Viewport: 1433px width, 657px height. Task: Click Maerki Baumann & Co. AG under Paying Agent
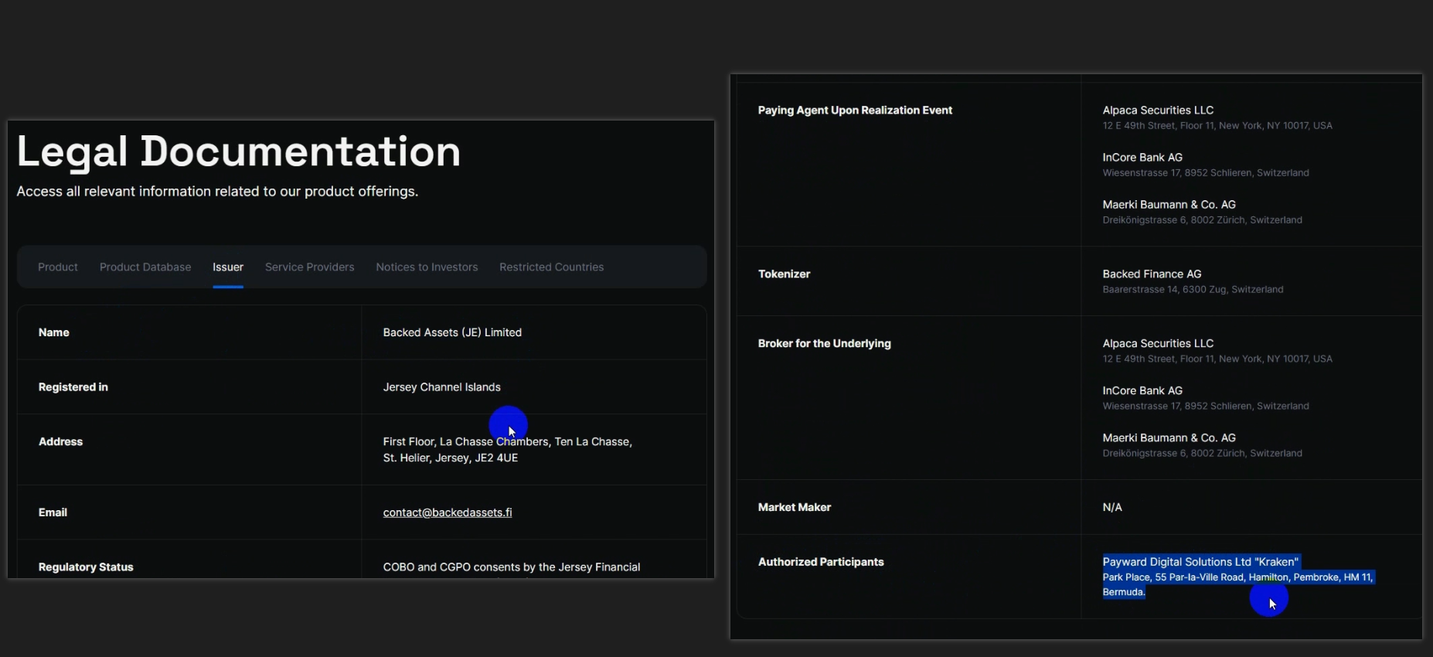1169,205
